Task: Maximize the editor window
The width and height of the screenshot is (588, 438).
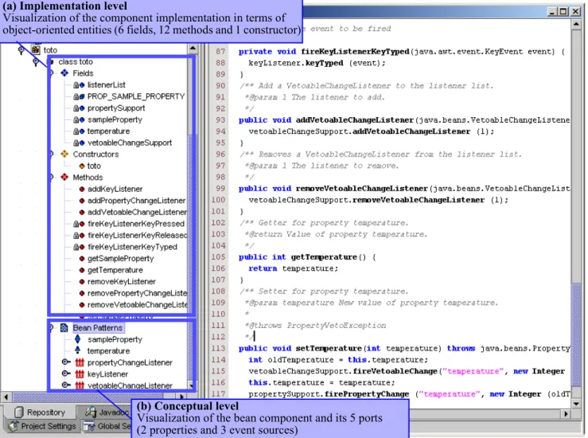Action: tap(563, 12)
